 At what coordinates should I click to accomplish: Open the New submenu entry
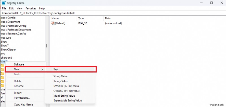[x=17, y=69]
